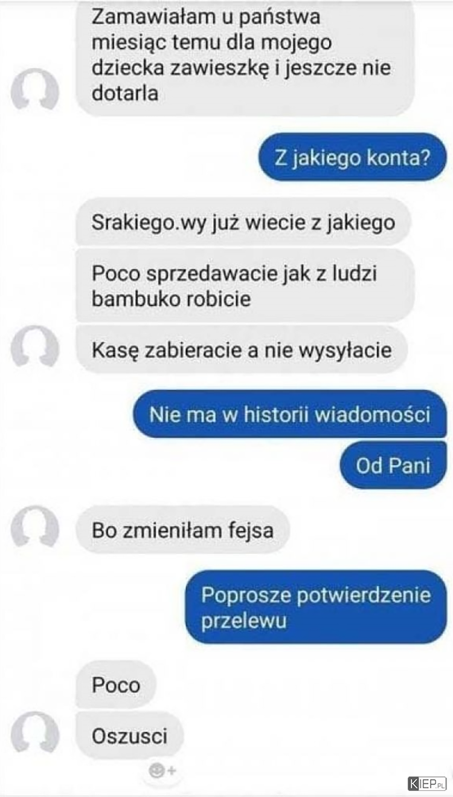This screenshot has width=453, height=797.
Task: Select the 'Poco sprzedawacie jak z ludzi' message
Action: pyautogui.click(x=245, y=285)
